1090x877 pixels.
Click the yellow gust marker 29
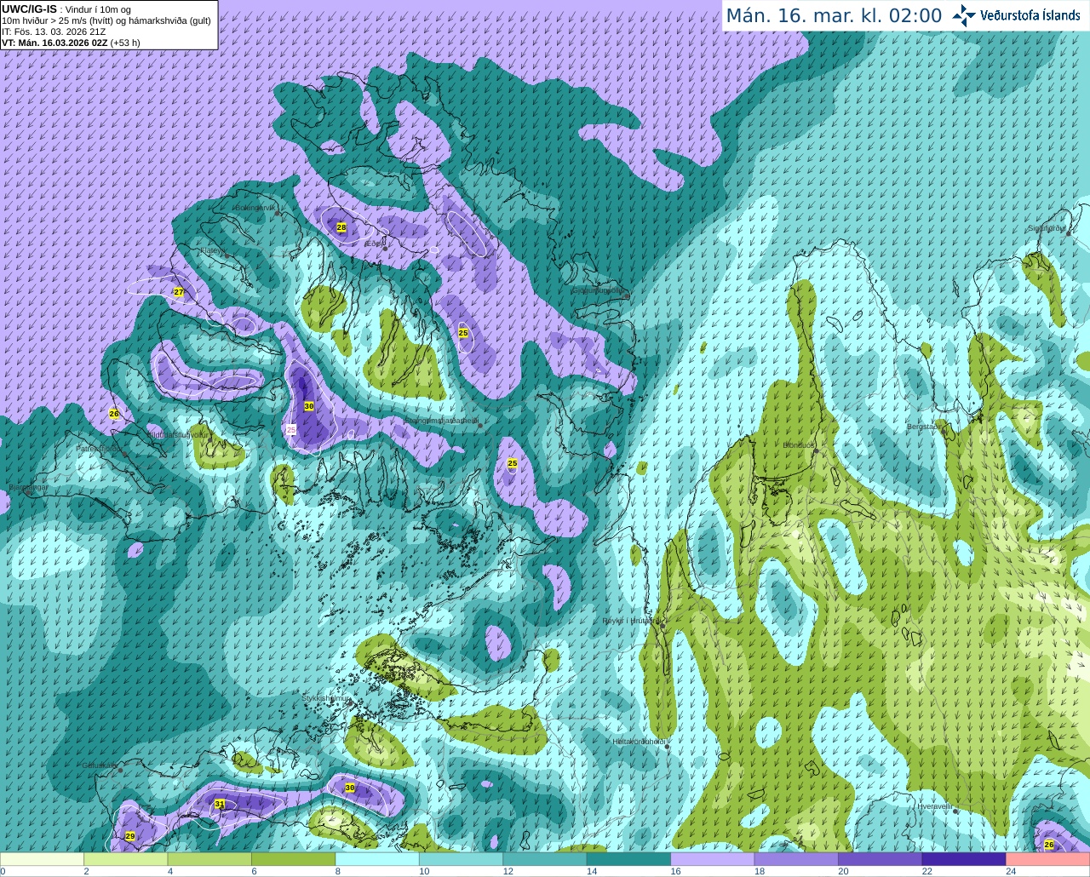pos(130,836)
